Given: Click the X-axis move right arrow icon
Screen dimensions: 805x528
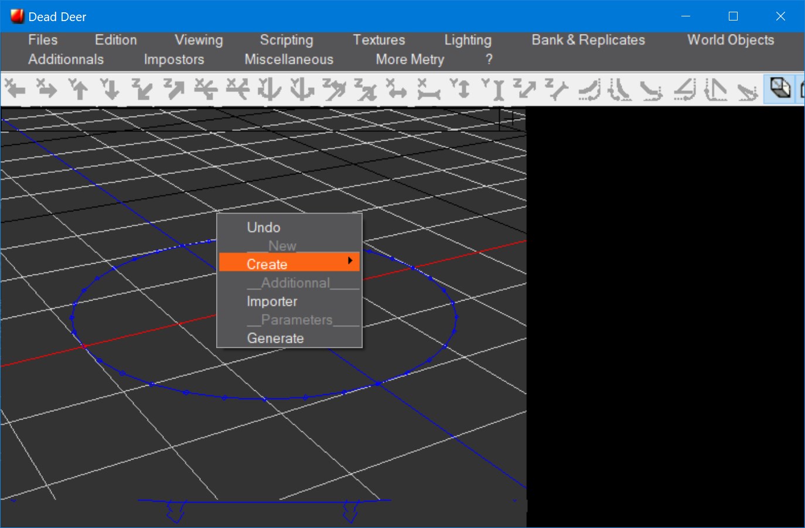Looking at the screenshot, I should [x=47, y=89].
